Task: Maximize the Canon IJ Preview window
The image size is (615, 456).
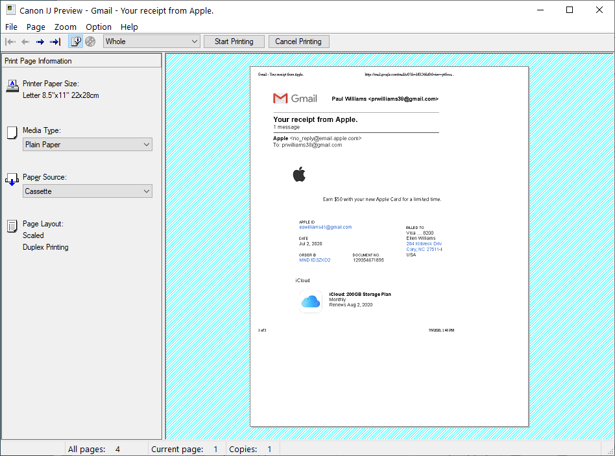Action: [570, 10]
